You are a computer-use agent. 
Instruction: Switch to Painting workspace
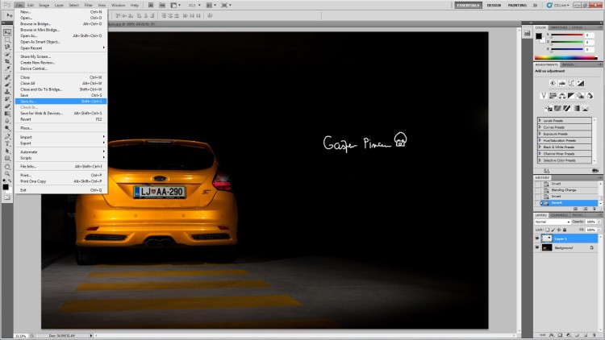pos(517,6)
